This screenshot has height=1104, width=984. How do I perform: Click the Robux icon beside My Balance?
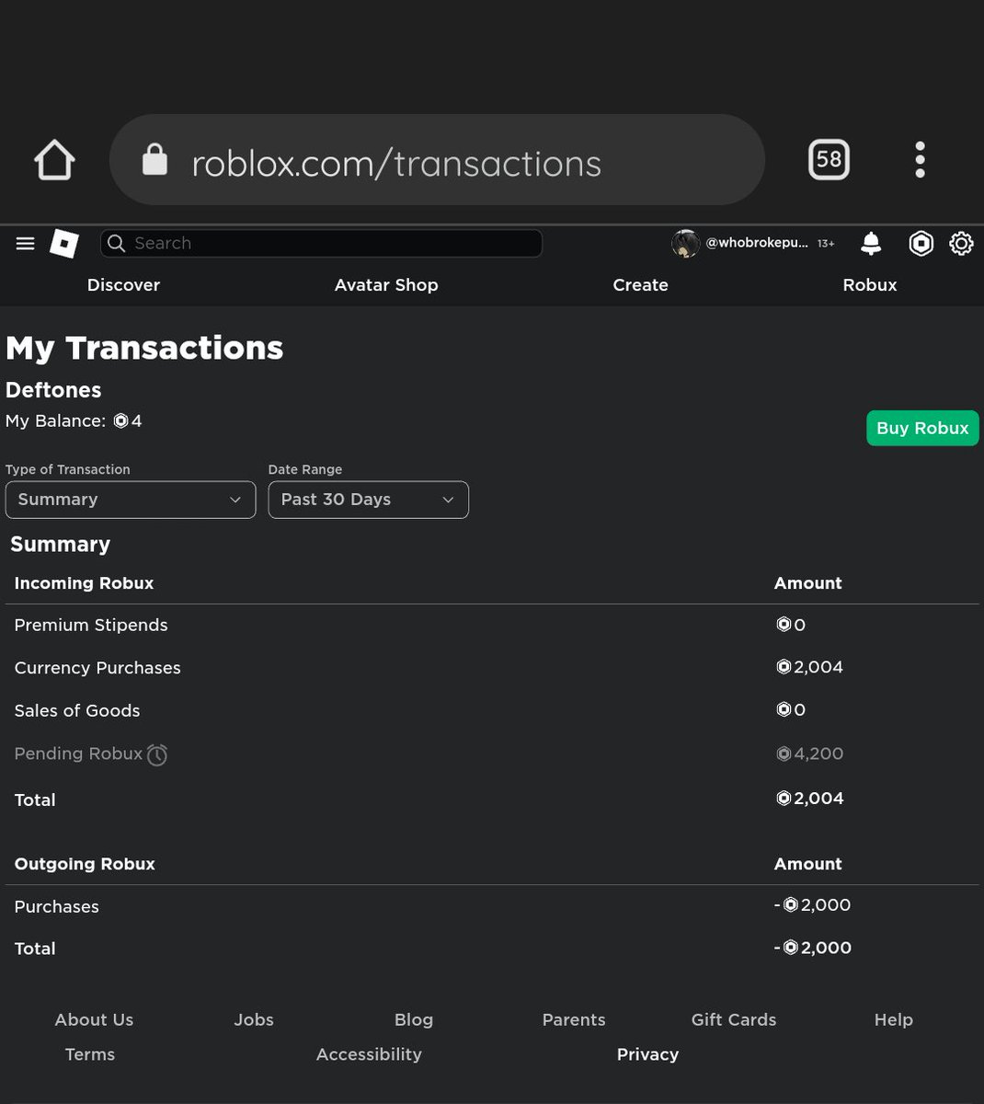[x=120, y=421]
